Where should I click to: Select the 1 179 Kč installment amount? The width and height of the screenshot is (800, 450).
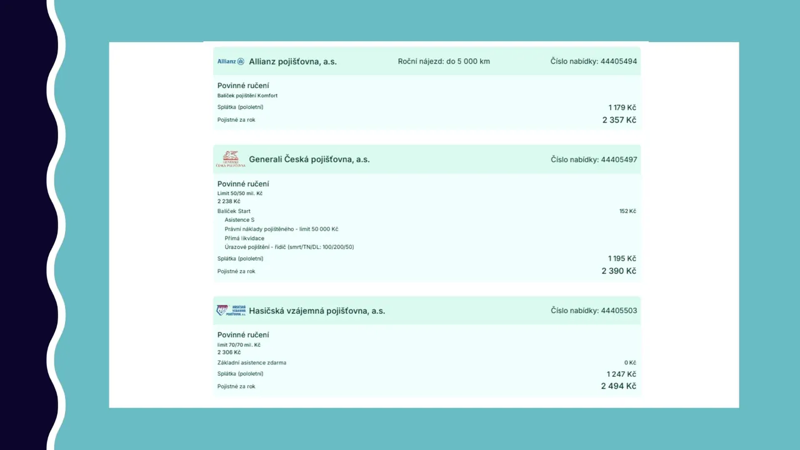click(x=622, y=107)
